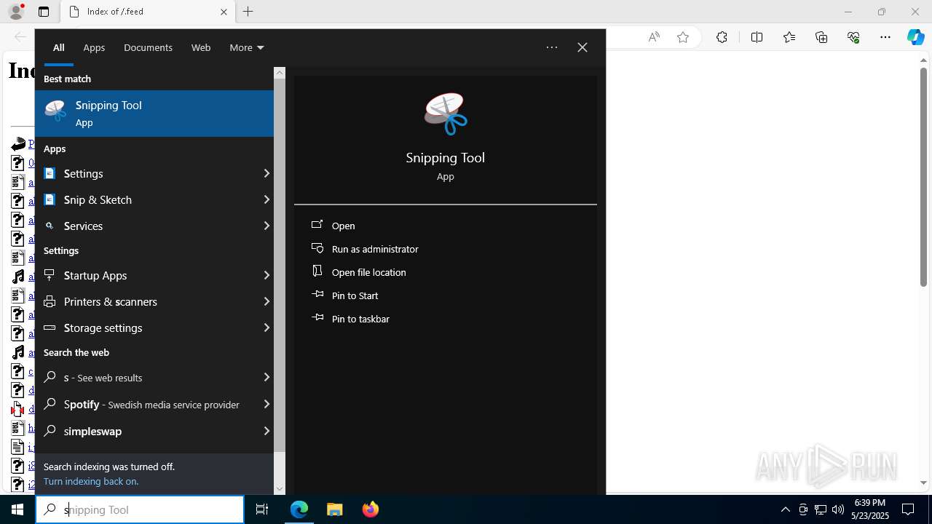
Task: Expand the Settings result chevron
Action: pos(266,173)
